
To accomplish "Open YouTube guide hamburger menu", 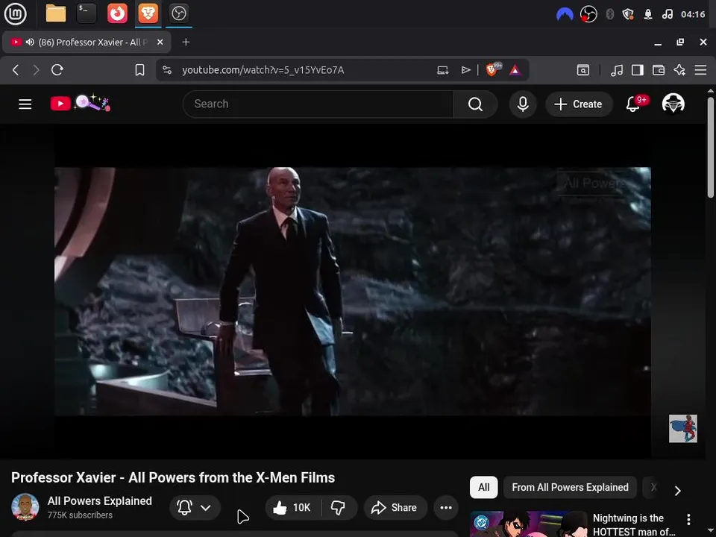I will pyautogui.click(x=25, y=104).
